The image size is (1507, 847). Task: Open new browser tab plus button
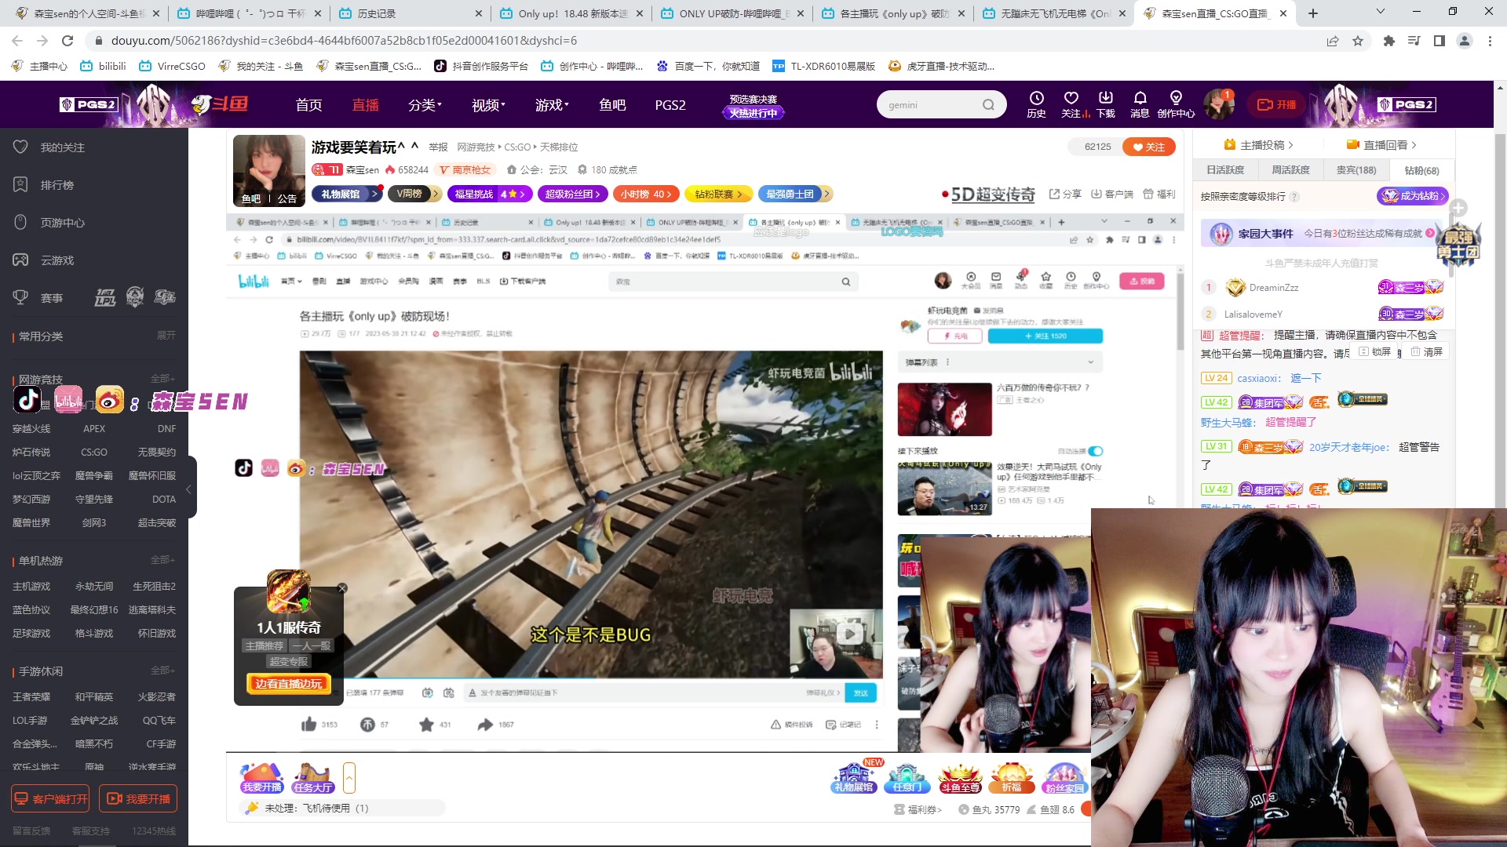1313,13
